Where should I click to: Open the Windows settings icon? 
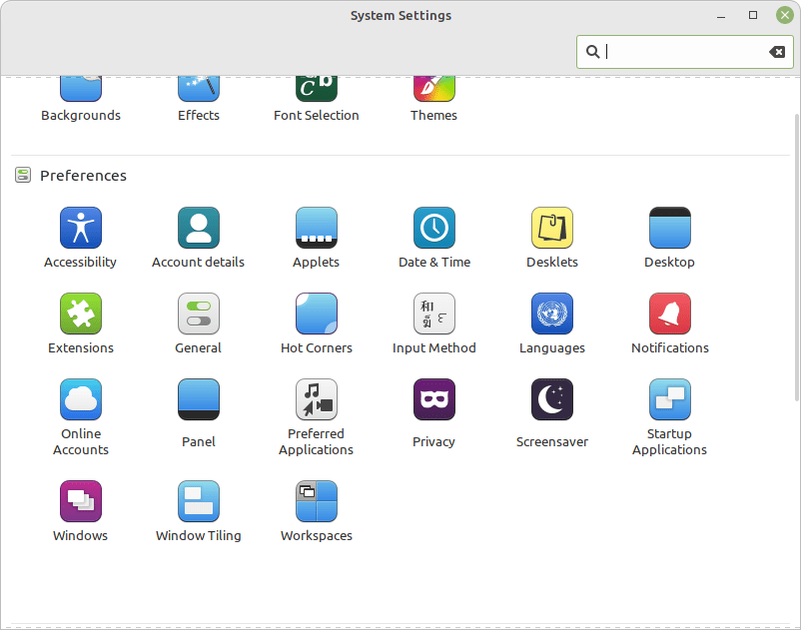(81, 501)
